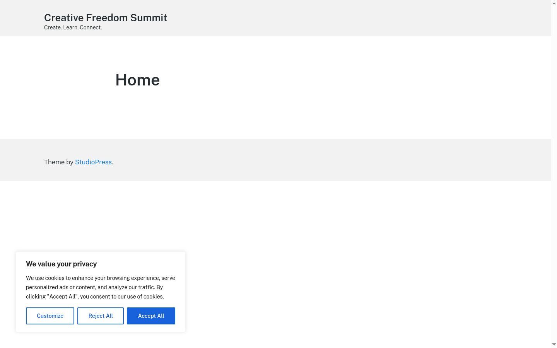Accept all cookies with Accept All
This screenshot has width=557, height=348.
coord(151,316)
